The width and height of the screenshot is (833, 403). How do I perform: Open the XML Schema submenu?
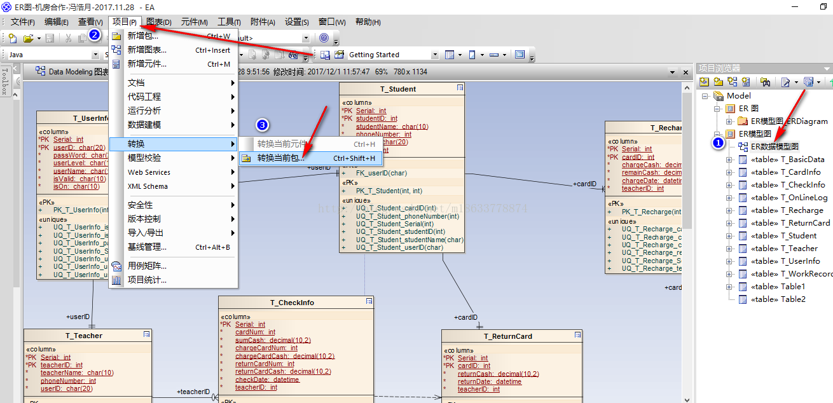[173, 186]
